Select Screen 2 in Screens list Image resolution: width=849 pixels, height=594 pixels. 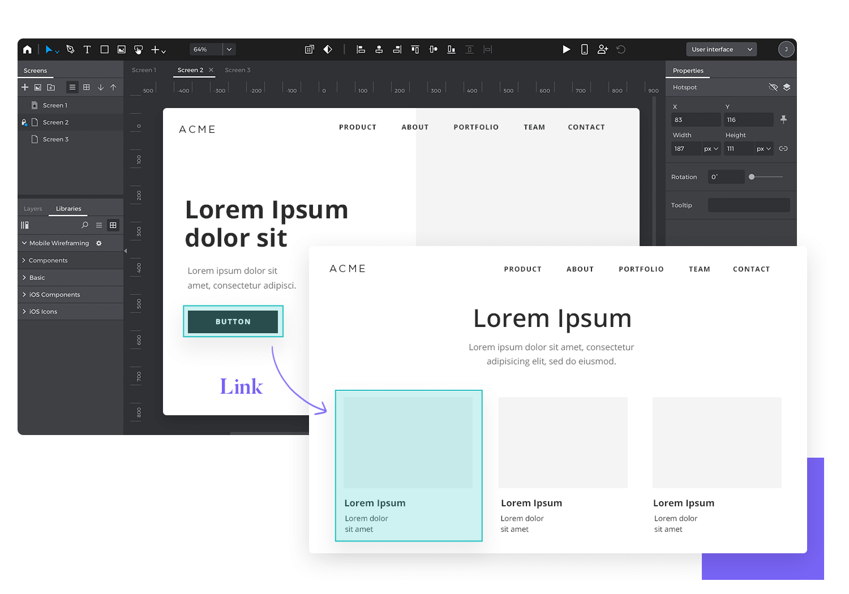point(70,122)
